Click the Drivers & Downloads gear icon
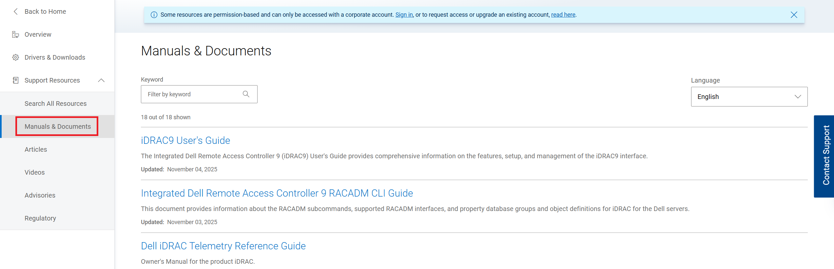This screenshot has height=269, width=834. click(x=15, y=57)
